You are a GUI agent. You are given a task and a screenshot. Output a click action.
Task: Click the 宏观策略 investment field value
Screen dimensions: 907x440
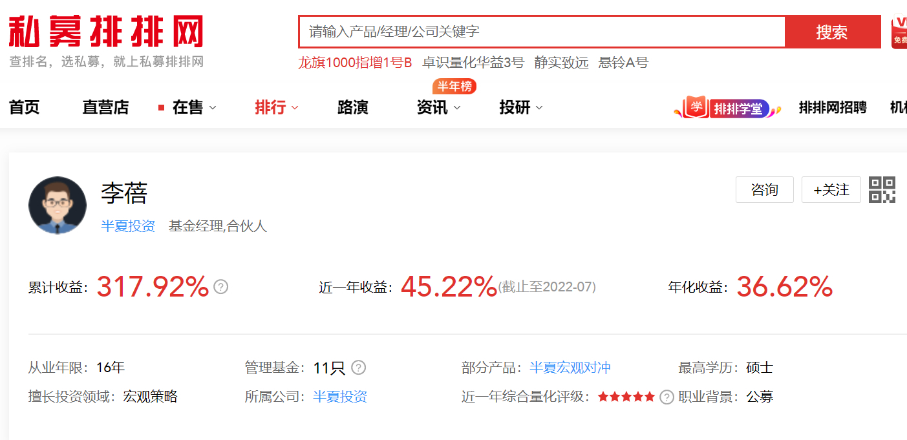tap(150, 397)
